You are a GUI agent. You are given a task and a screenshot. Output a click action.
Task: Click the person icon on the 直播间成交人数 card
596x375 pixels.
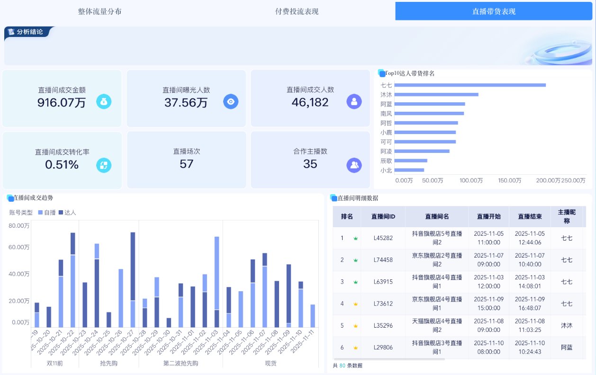click(x=354, y=101)
